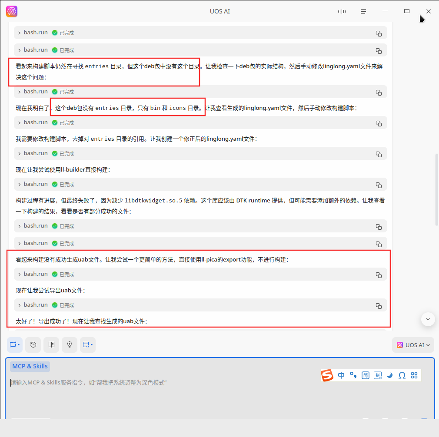Image resolution: width=439 pixels, height=437 pixels.
Task: Click the UOS AI window title text
Action: coord(220,11)
